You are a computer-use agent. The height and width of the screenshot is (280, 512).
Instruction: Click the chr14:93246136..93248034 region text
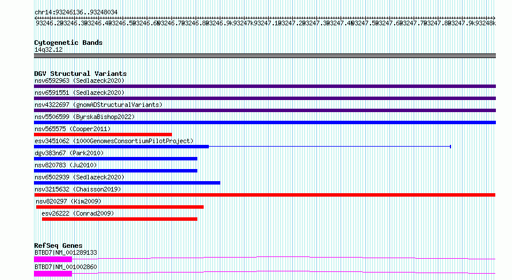point(76,13)
